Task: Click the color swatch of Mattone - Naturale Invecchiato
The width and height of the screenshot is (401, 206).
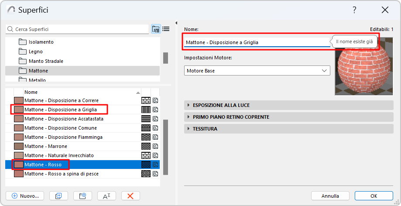Action: (x=18, y=155)
